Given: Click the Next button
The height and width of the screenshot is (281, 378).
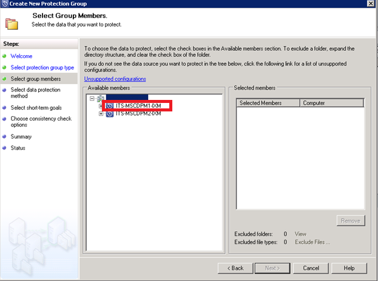Looking at the screenshot, I should tap(272, 268).
